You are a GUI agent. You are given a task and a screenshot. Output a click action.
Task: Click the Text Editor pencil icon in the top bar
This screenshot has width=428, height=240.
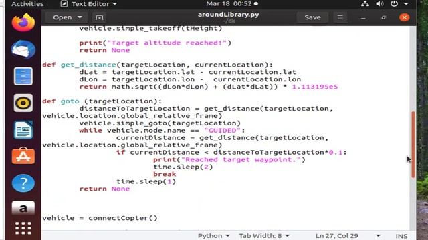[64, 4]
